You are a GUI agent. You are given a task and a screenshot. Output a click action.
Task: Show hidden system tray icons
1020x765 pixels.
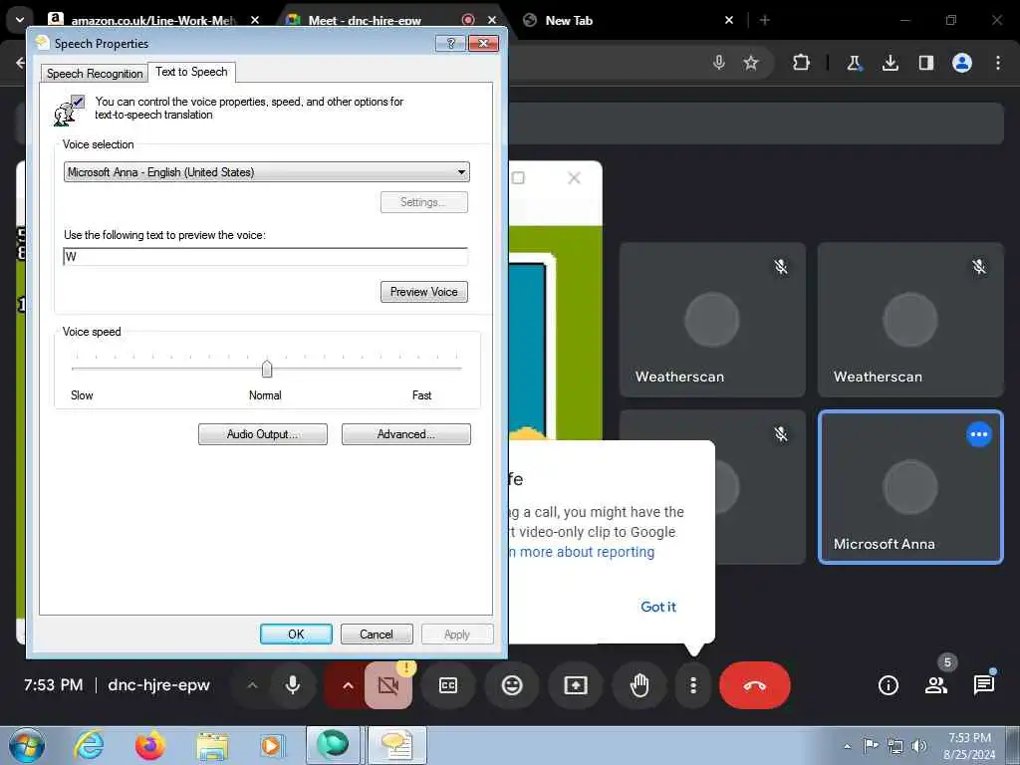point(847,746)
